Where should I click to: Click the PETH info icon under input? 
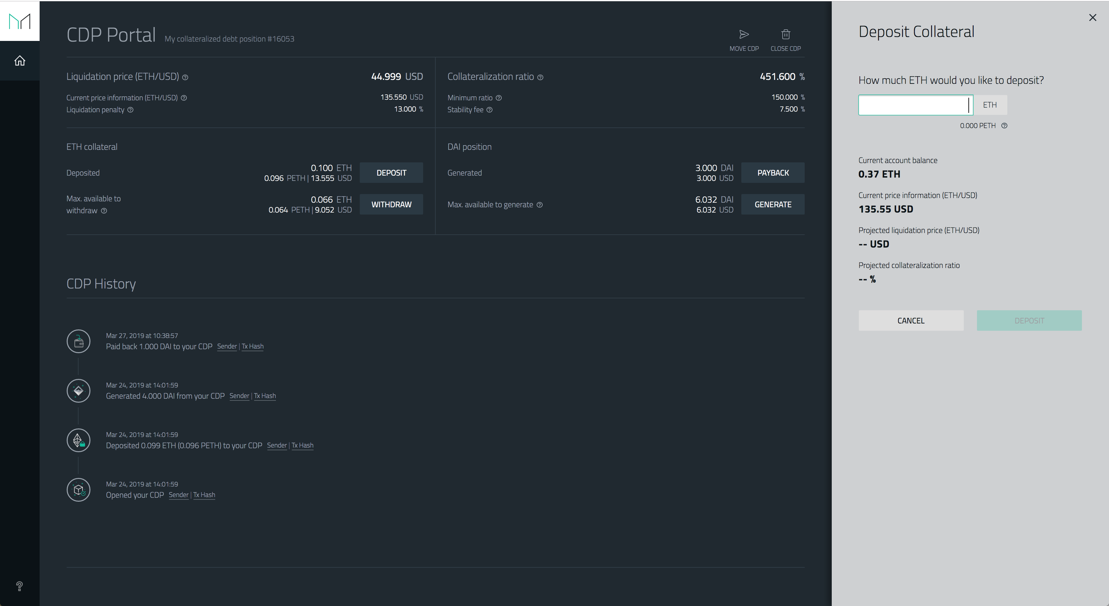(x=1004, y=126)
